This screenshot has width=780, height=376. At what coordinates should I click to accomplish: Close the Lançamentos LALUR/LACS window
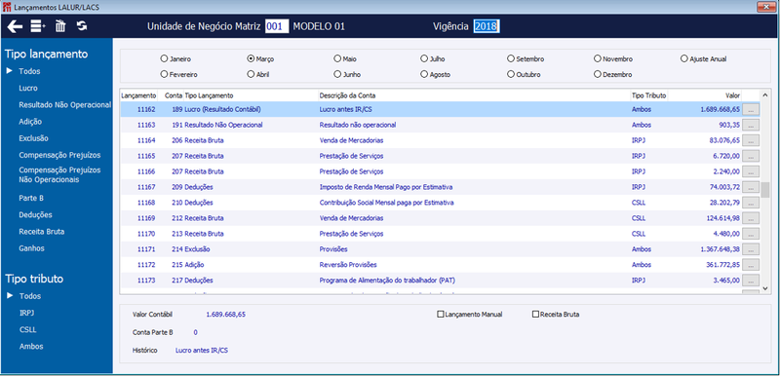(767, 7)
